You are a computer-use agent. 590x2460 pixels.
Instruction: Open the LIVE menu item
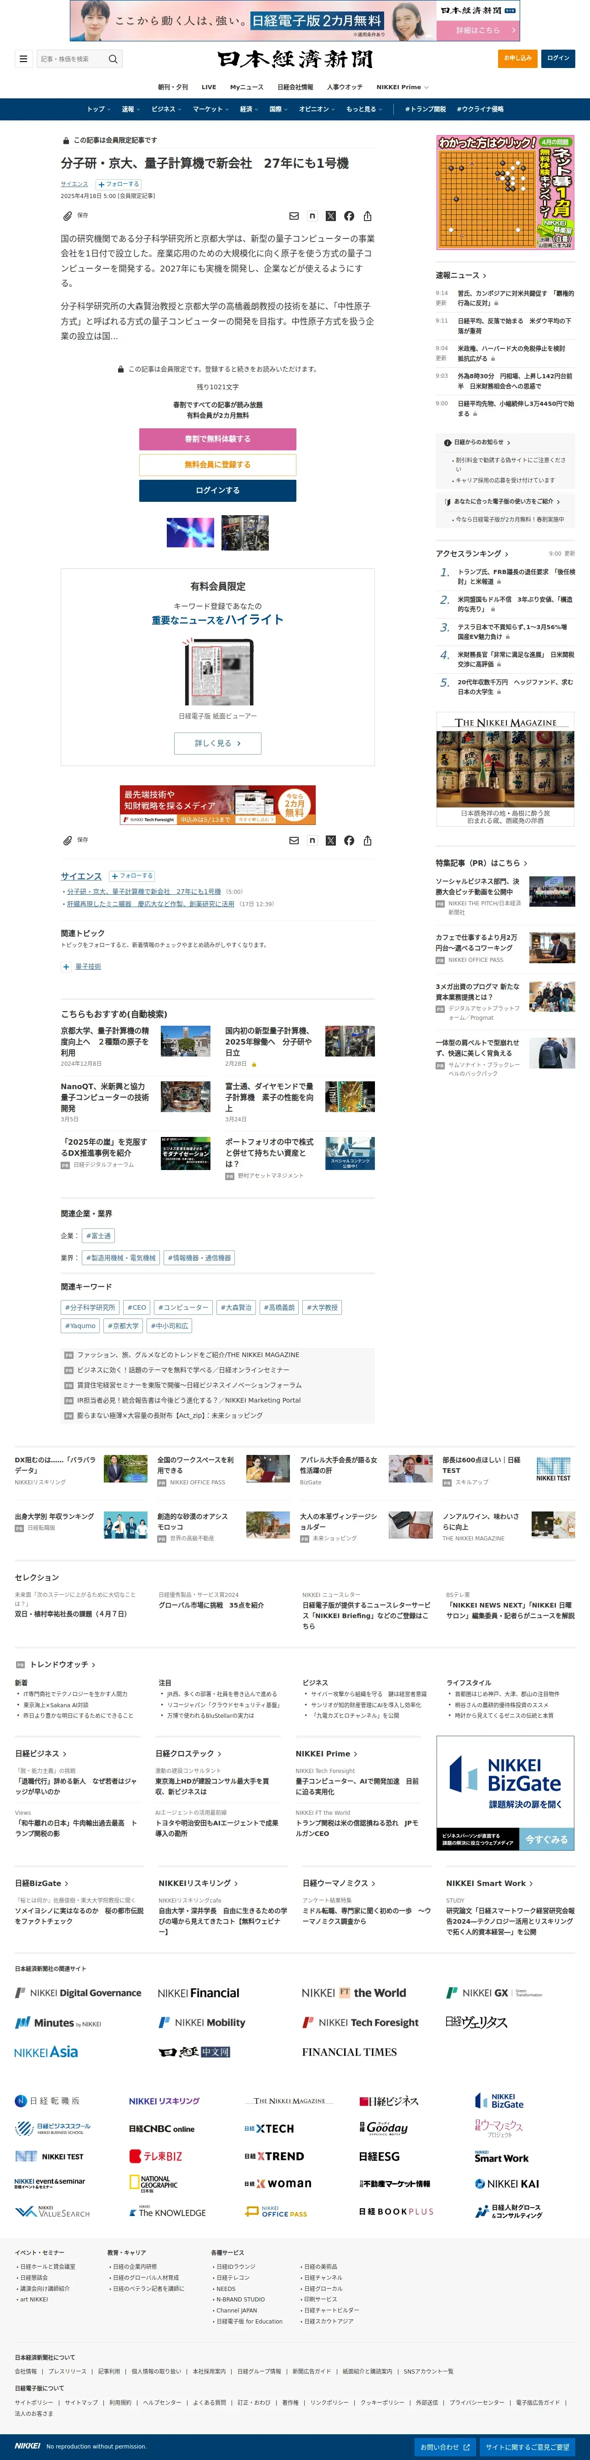coord(209,87)
